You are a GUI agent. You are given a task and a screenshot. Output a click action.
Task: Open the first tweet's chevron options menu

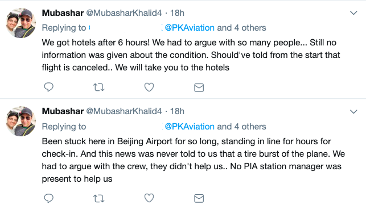tap(353, 13)
